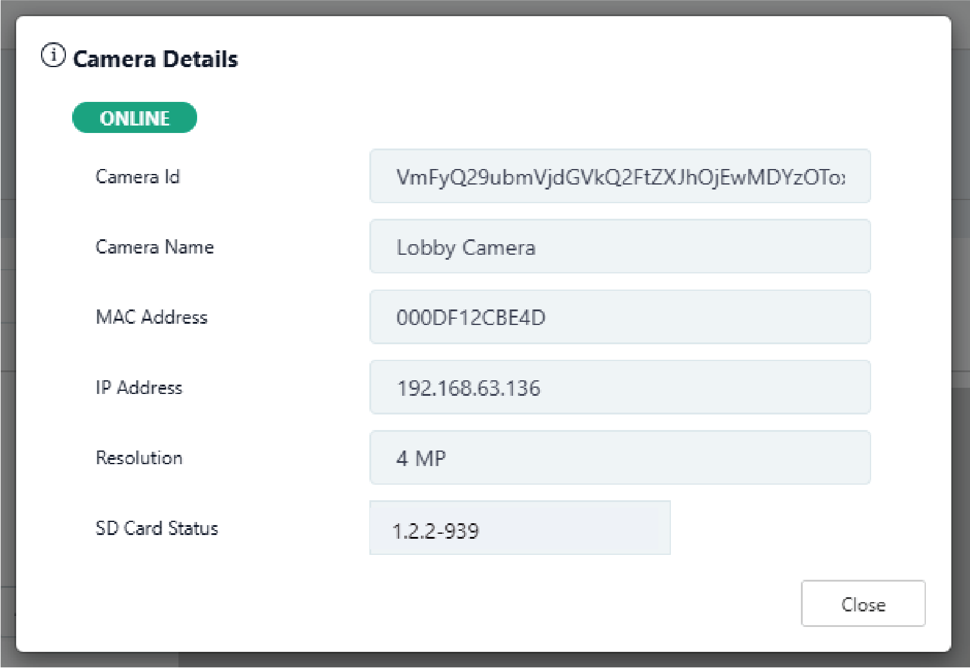The height and width of the screenshot is (668, 970).
Task: Click the Camera Id label
Action: click(137, 177)
